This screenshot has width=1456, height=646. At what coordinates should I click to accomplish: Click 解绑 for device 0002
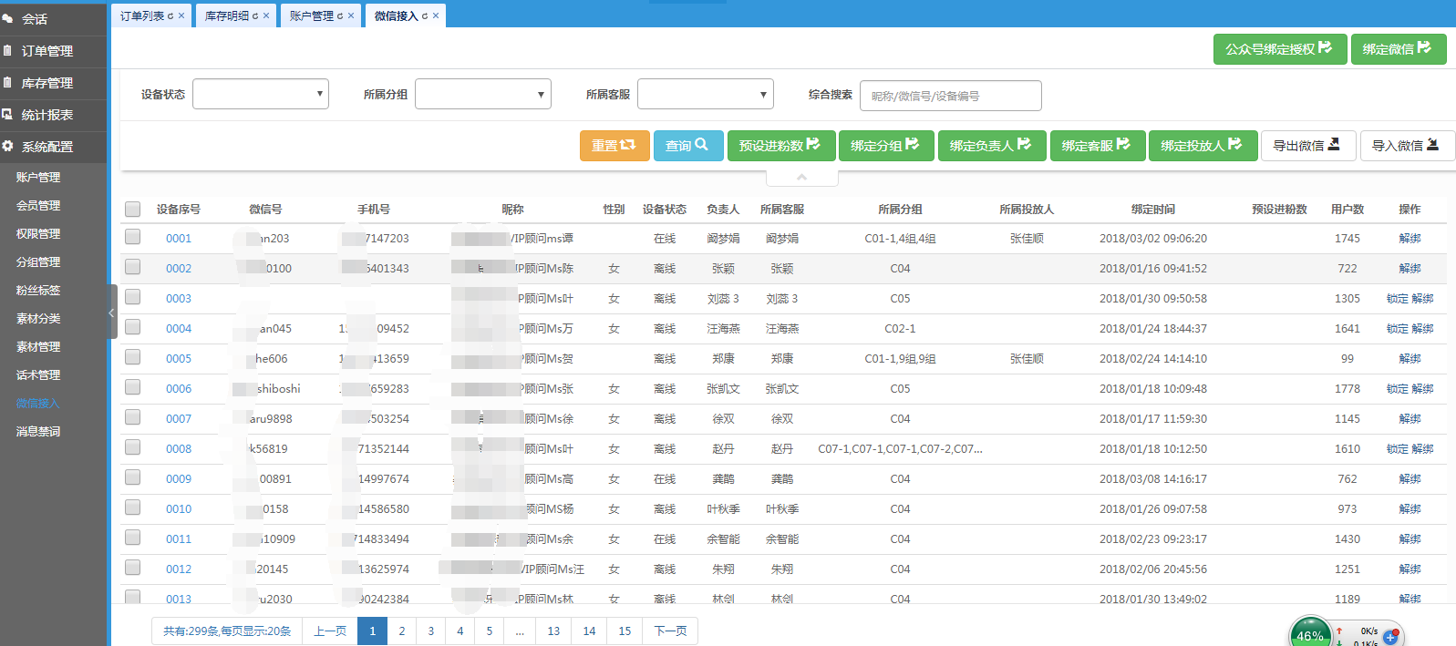click(x=1410, y=269)
